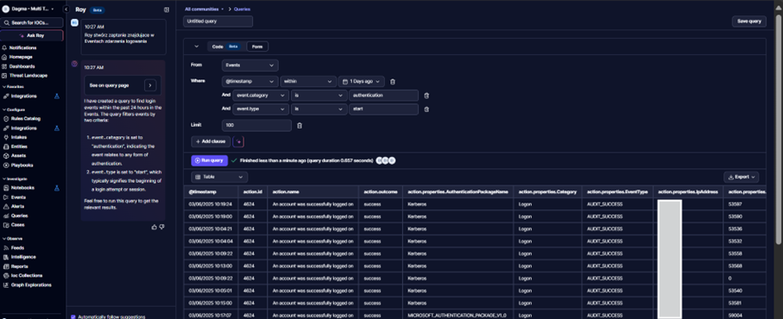Click the Limit value field showing 100

point(256,126)
